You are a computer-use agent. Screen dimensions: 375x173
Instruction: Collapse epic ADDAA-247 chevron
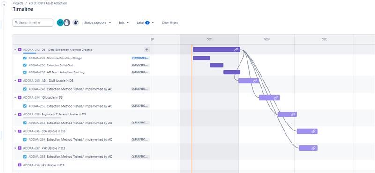(15, 148)
